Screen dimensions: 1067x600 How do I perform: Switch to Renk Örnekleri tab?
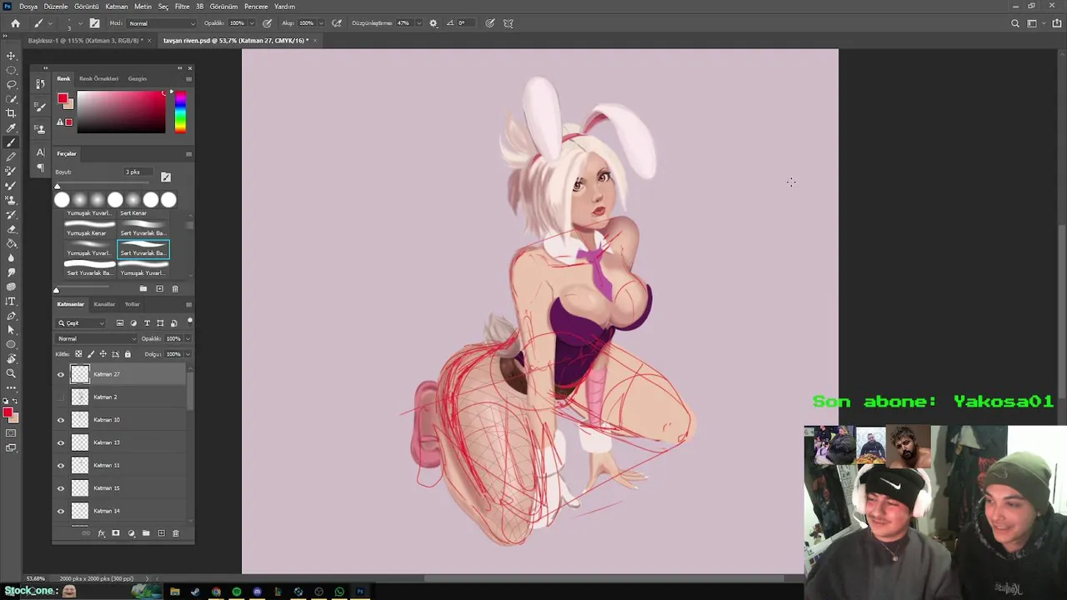pos(99,78)
